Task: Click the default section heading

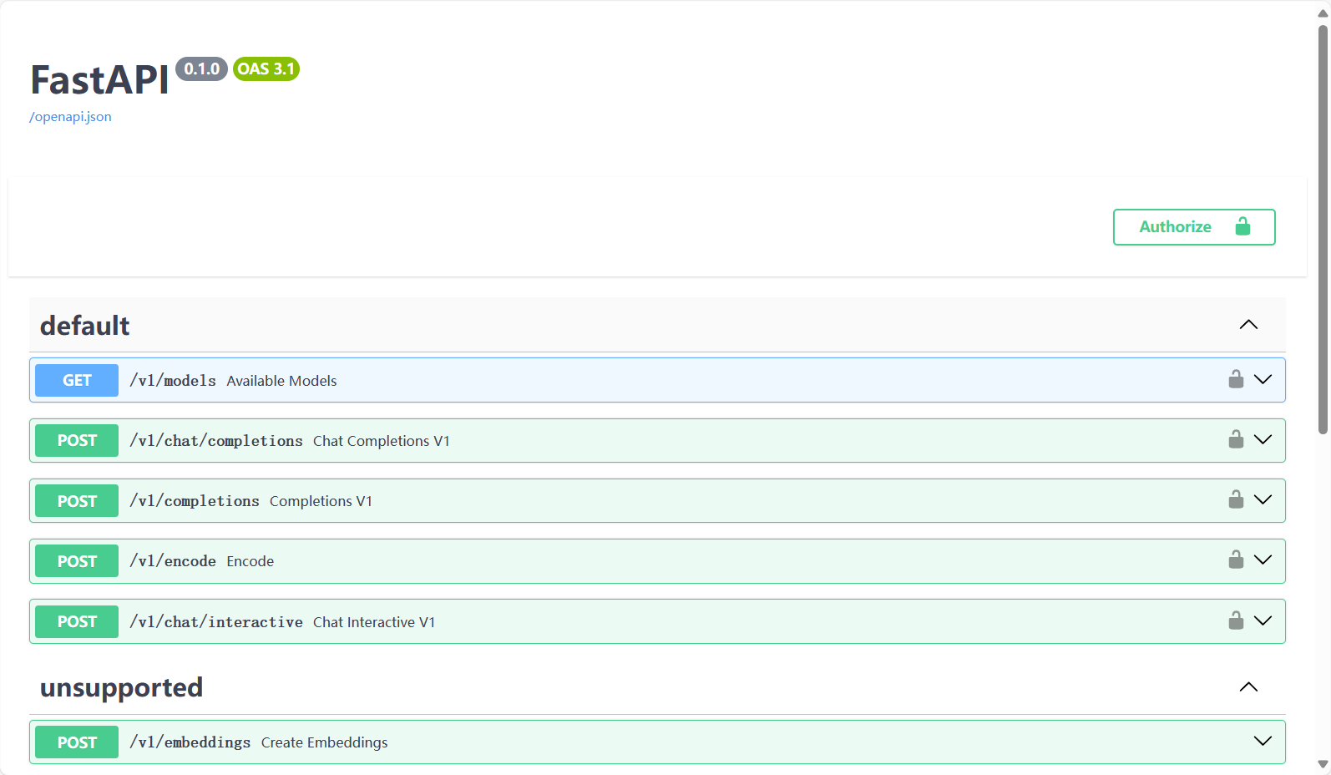Action: click(85, 326)
